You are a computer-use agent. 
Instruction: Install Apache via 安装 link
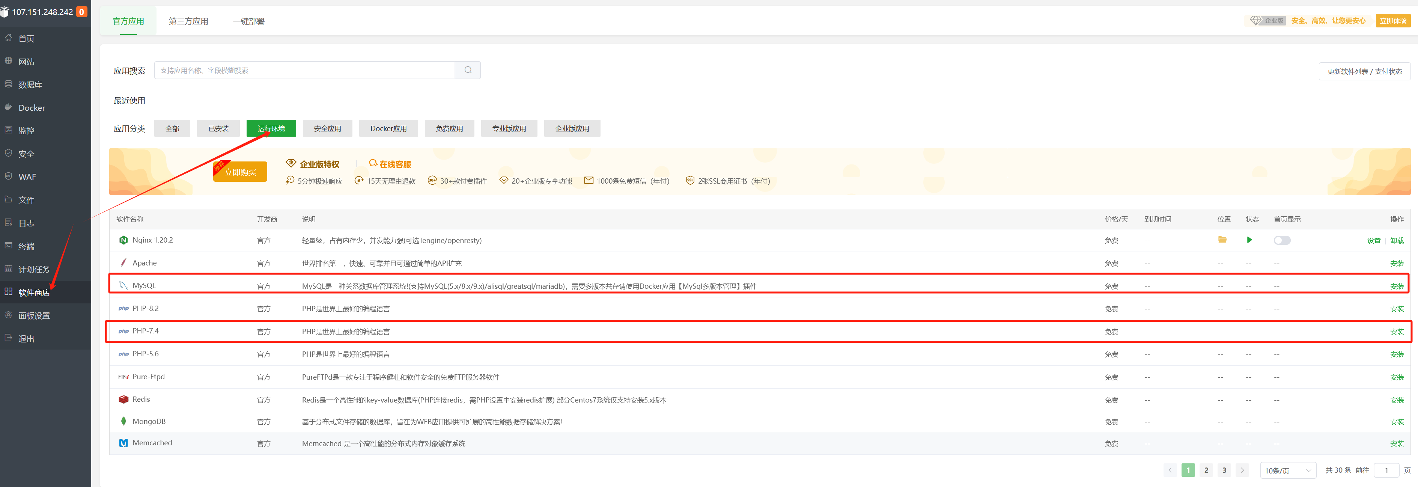(x=1397, y=263)
